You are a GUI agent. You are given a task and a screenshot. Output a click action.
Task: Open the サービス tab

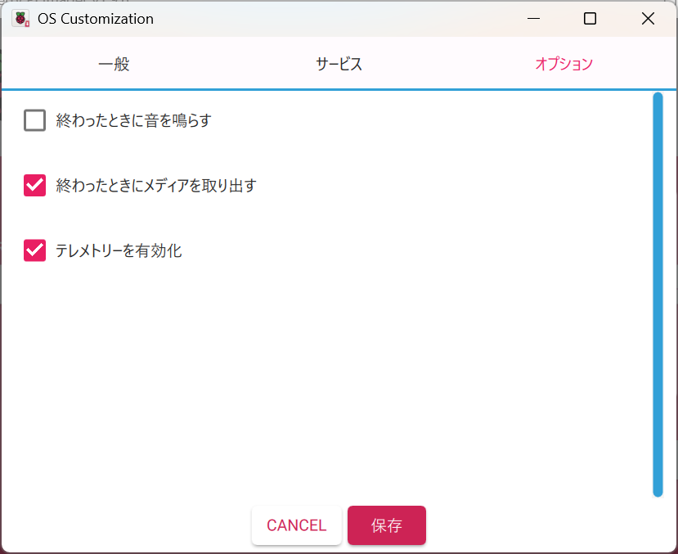tap(338, 63)
